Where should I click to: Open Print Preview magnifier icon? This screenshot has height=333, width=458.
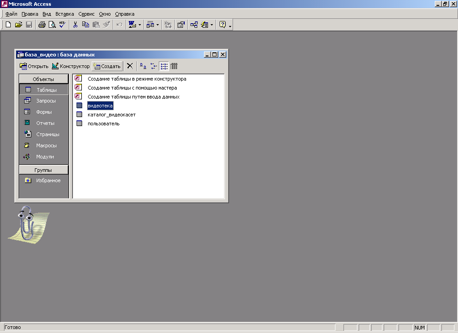pyautogui.click(x=52, y=25)
